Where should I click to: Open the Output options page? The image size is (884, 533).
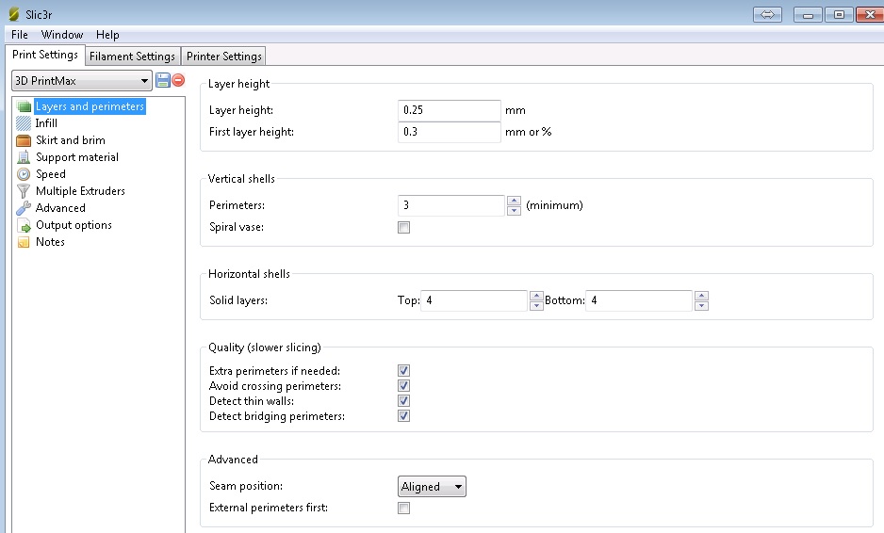point(74,225)
